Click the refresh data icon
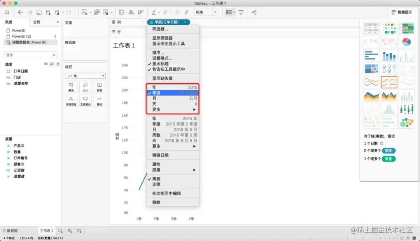The image size is (420, 241). 69,12
